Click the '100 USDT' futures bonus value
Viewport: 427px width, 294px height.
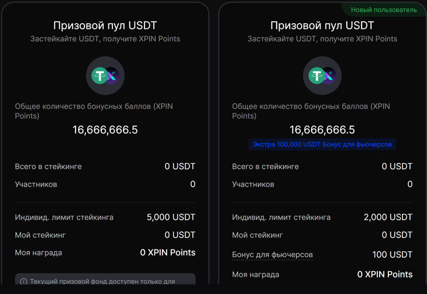392,255
